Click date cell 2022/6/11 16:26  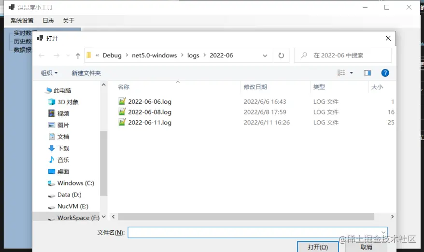coord(267,123)
